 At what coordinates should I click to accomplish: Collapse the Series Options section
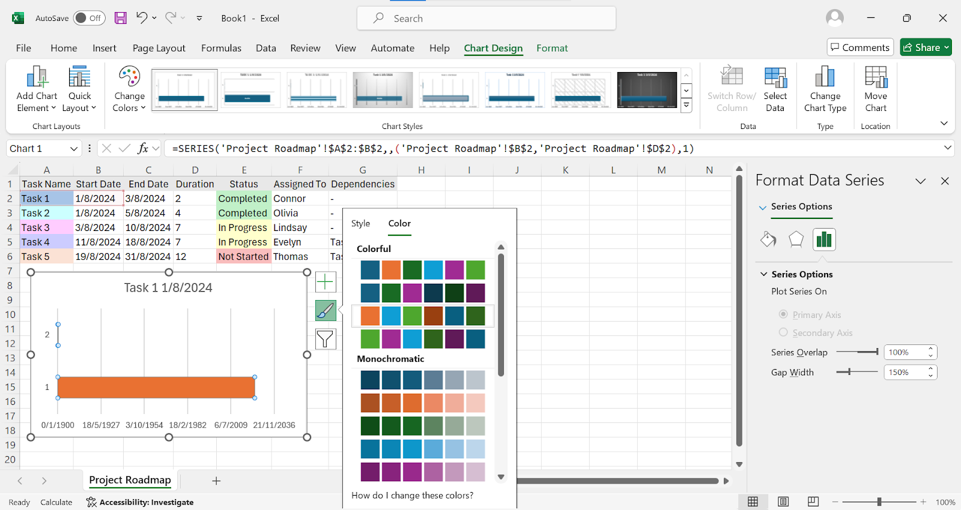click(x=764, y=274)
